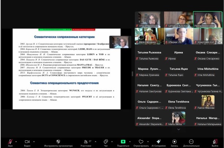Click the gallery panel divider handle

(x=132, y=74)
